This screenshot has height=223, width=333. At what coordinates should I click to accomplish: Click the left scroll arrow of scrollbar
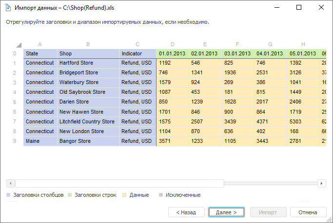(10, 183)
